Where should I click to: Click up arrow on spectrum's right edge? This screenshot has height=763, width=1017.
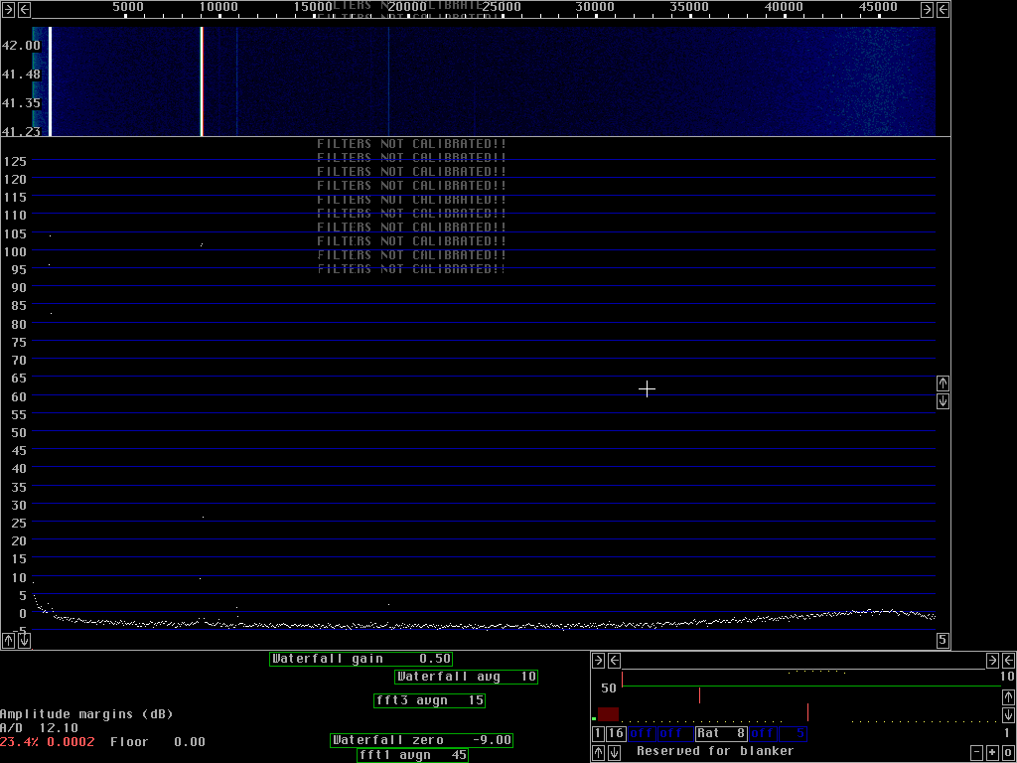[x=944, y=382]
